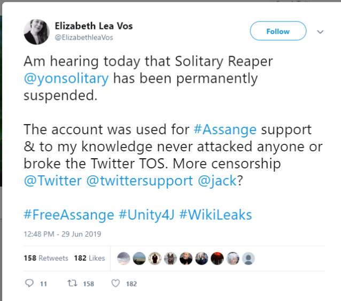Viewport: 341px width, 301px height.
Task: Open the @jack mention
Action: (216, 181)
